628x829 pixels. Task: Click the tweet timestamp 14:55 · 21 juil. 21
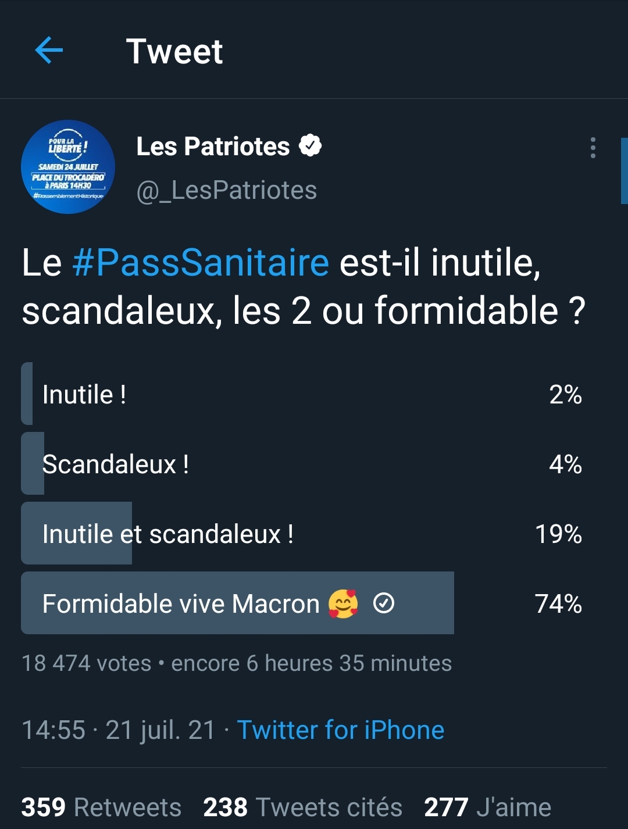click(119, 730)
